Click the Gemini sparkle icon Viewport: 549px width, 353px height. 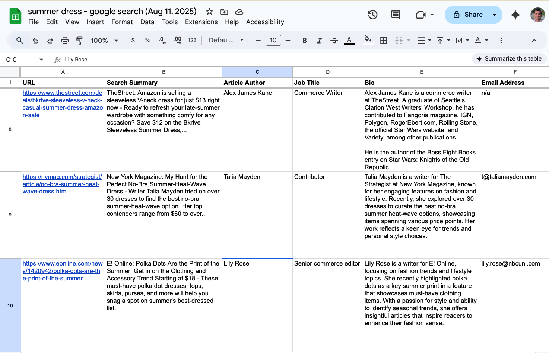click(515, 15)
